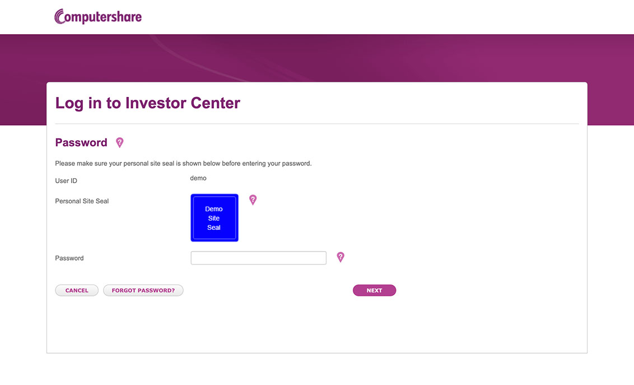Select the blue Demo Site Seal image
Image resolution: width=634 pixels, height=385 pixels.
[215, 217]
